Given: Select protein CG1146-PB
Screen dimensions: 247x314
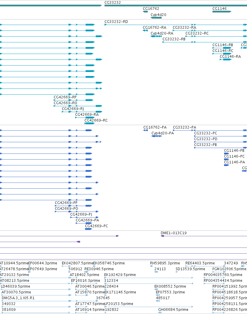Looking at the screenshot, I should point(234,151).
